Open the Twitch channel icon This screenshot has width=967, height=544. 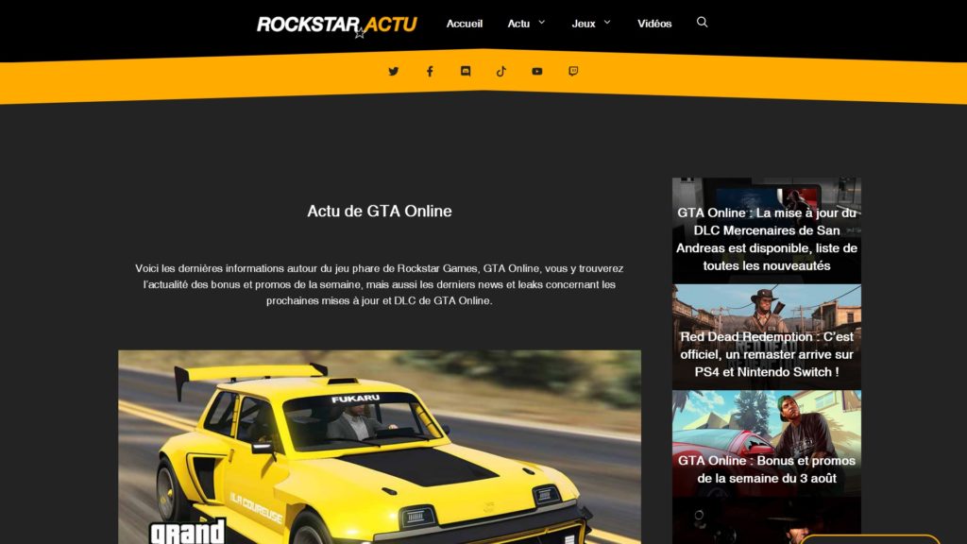pos(573,72)
